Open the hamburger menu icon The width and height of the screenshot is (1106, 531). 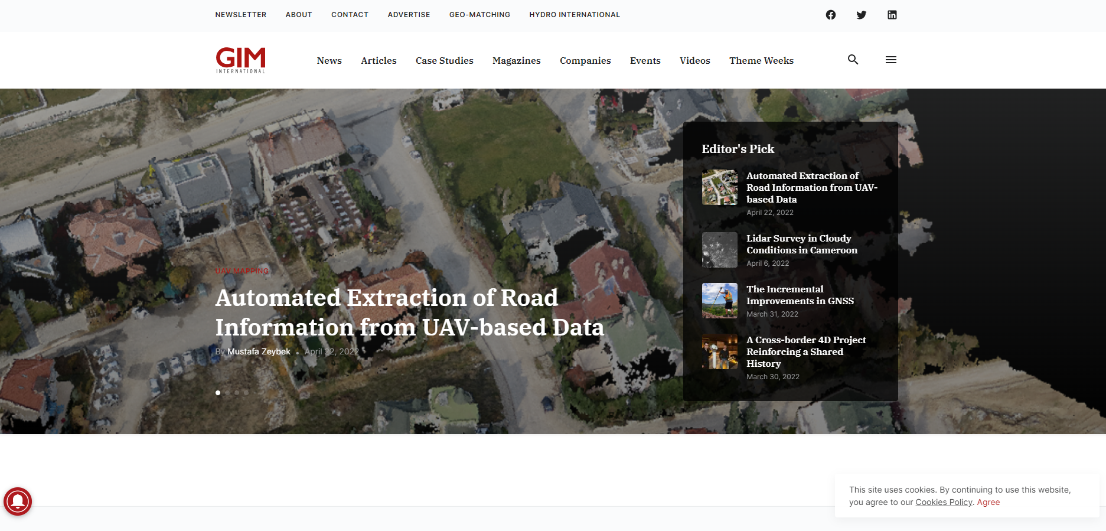890,60
